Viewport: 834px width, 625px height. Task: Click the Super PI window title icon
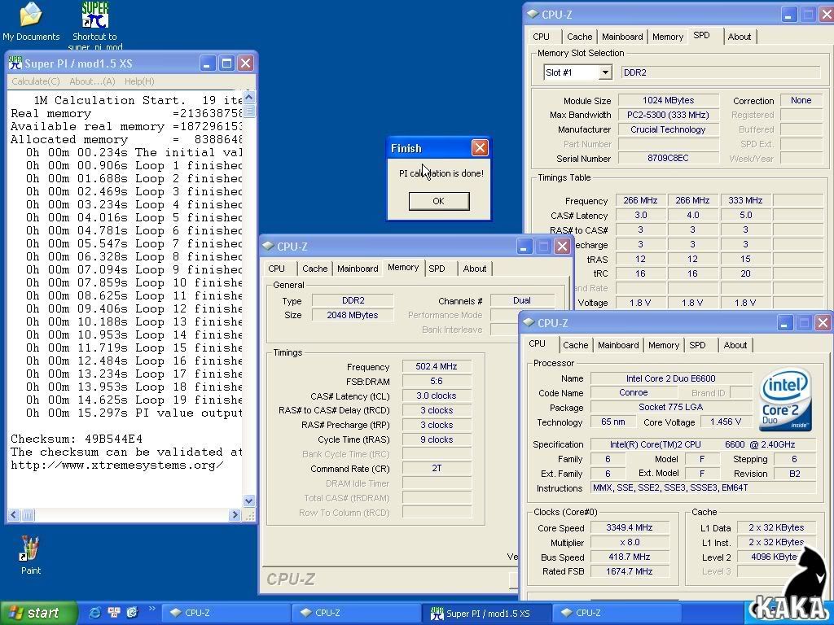click(15, 63)
